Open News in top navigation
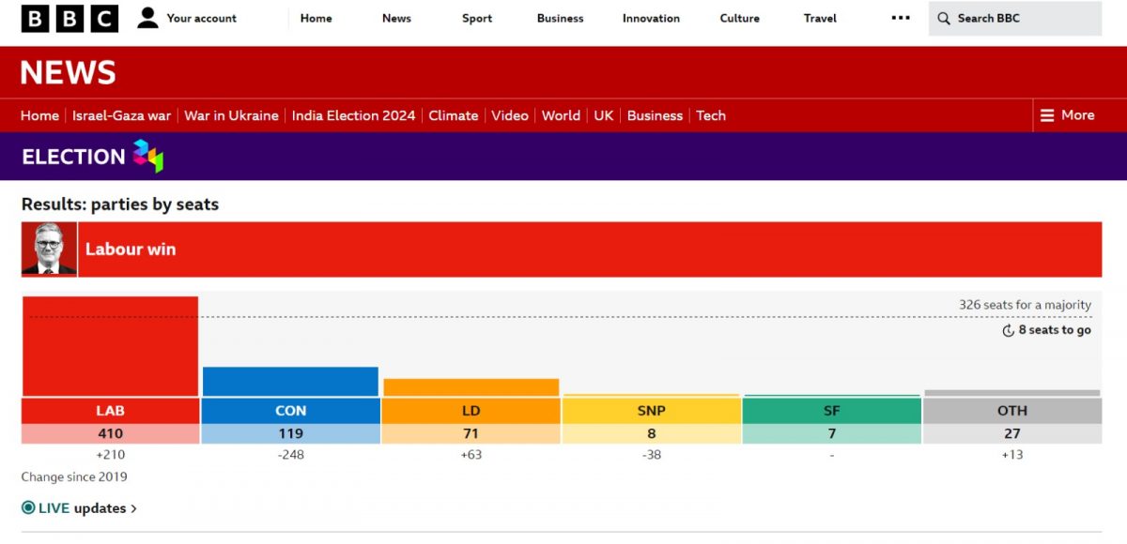 pos(396,18)
